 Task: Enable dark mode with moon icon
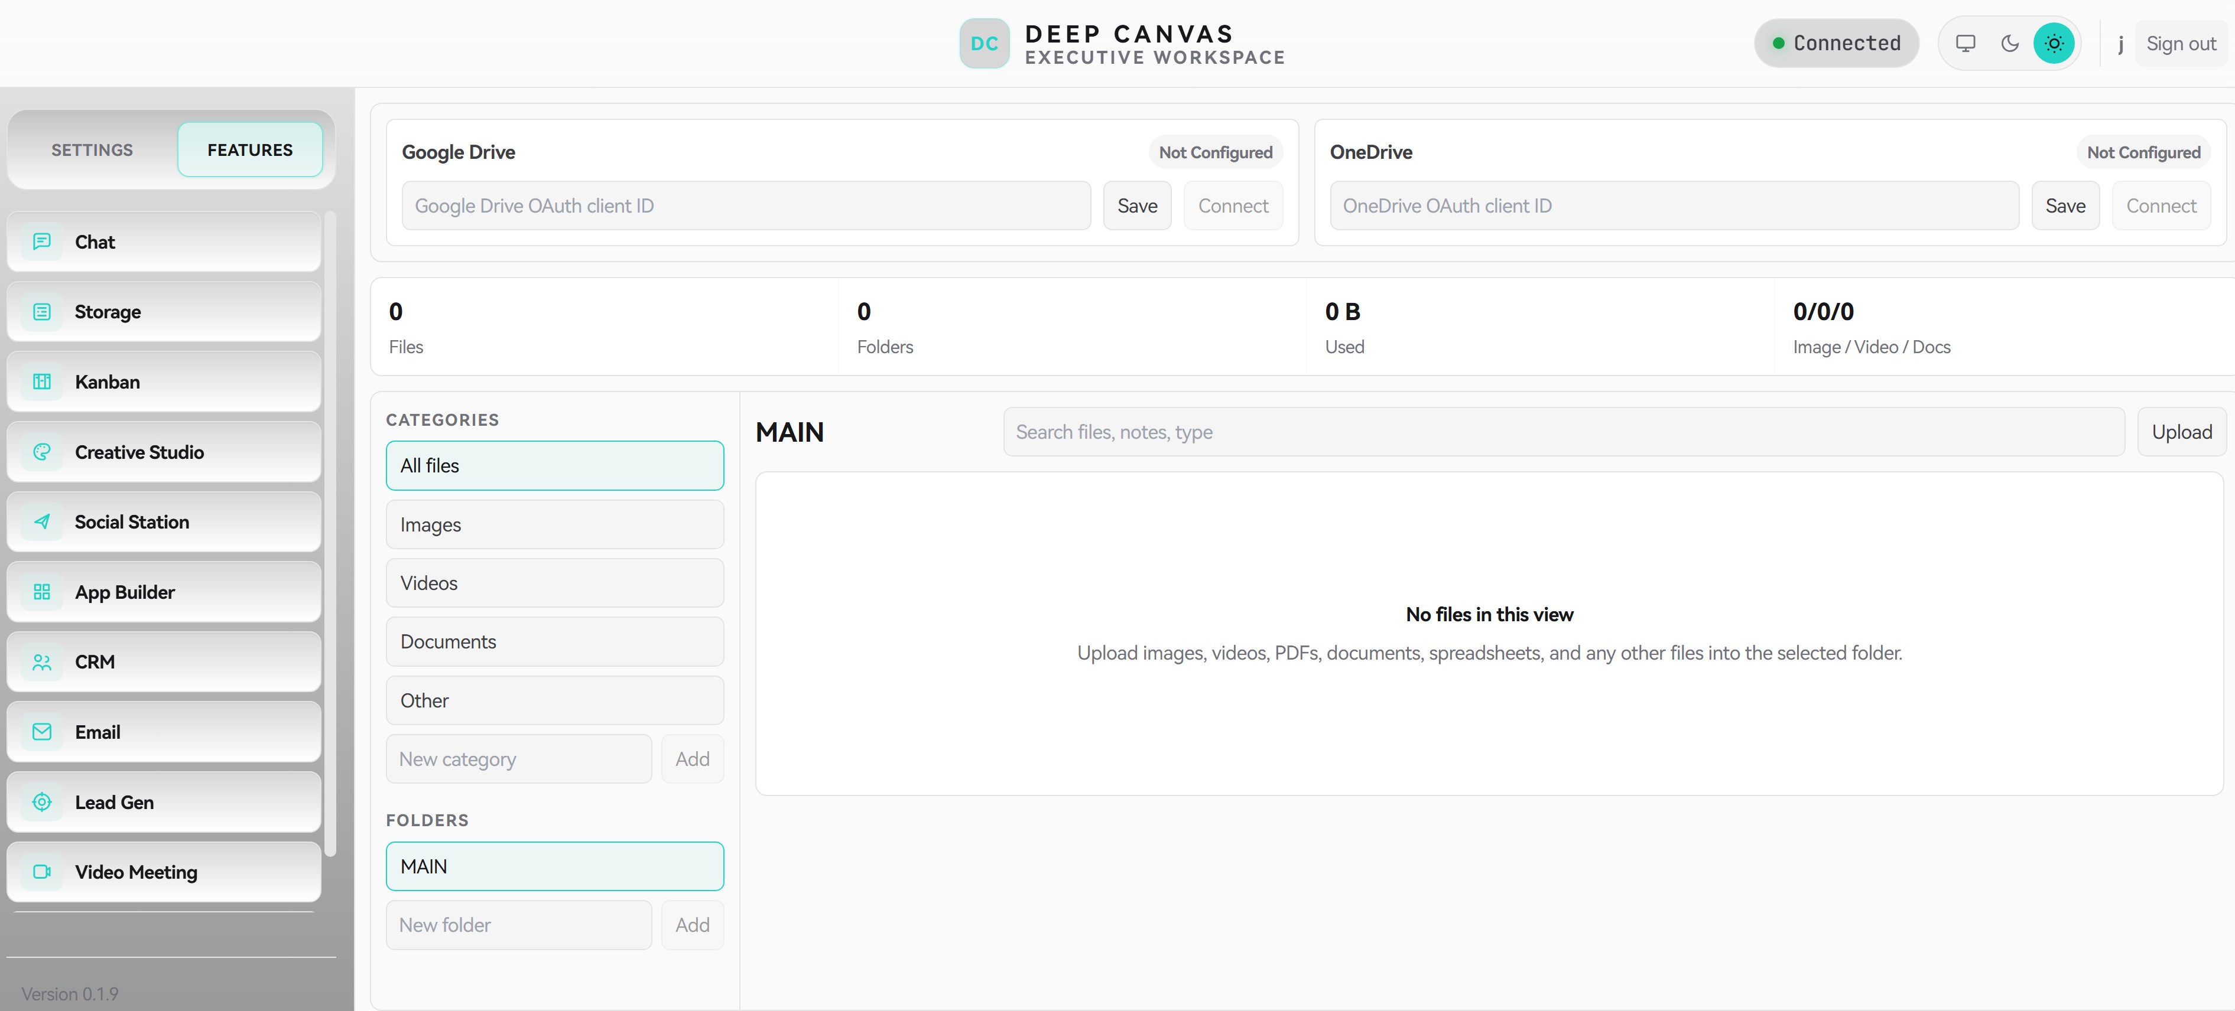[x=2009, y=43]
